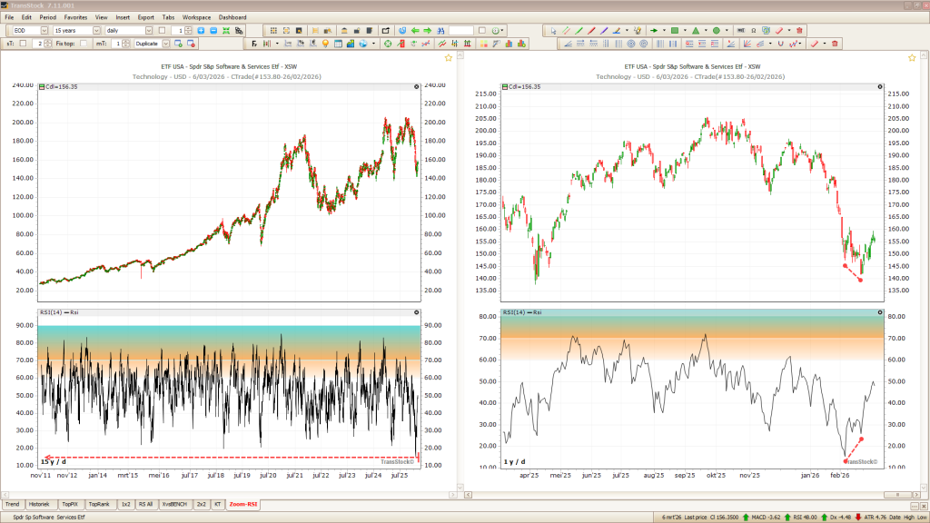This screenshot has height=523, width=930.
Task: Click the blue plus zoom button
Action: 201,29
